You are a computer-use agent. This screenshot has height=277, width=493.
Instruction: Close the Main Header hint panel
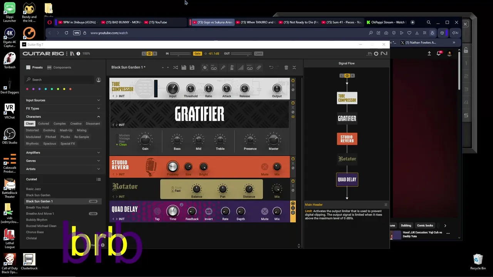(386, 205)
